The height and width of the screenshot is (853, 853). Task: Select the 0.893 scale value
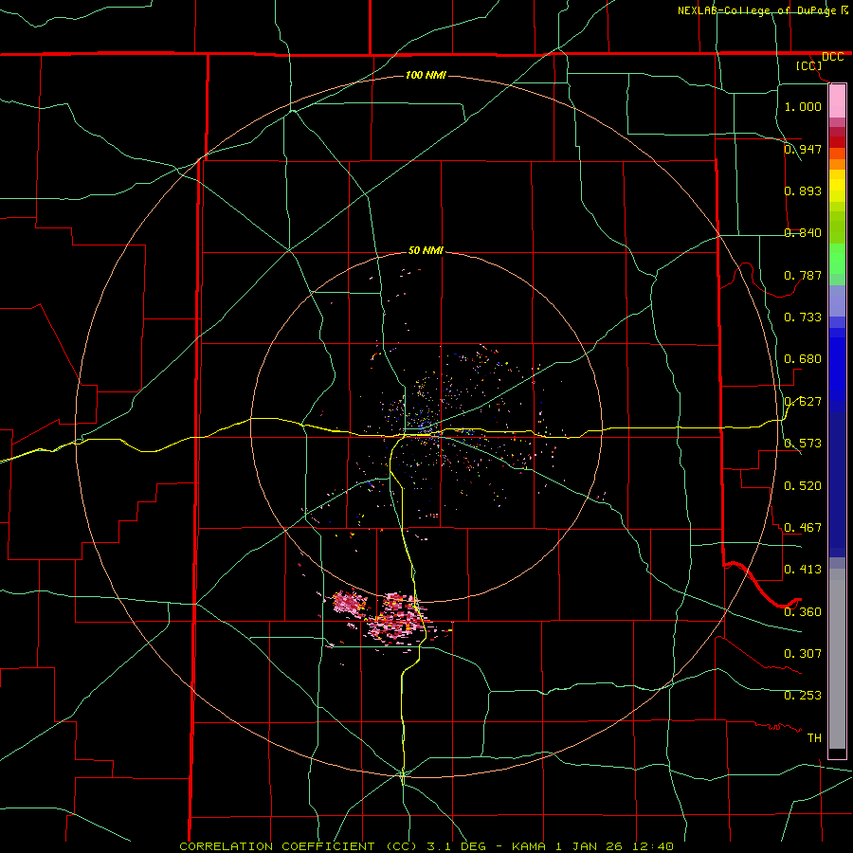coord(803,191)
